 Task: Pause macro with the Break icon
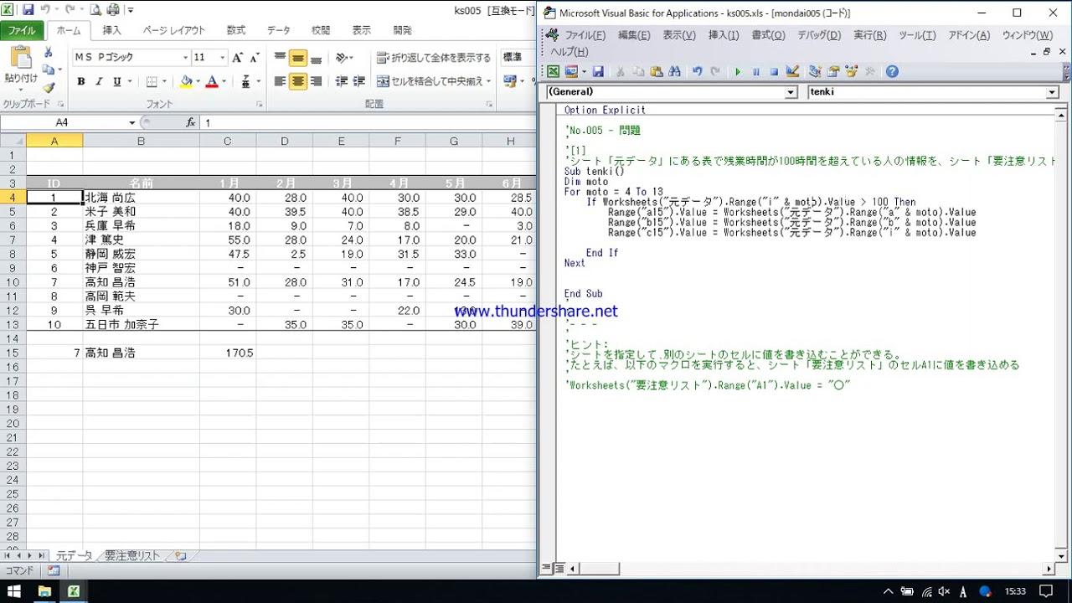pyautogui.click(x=755, y=72)
